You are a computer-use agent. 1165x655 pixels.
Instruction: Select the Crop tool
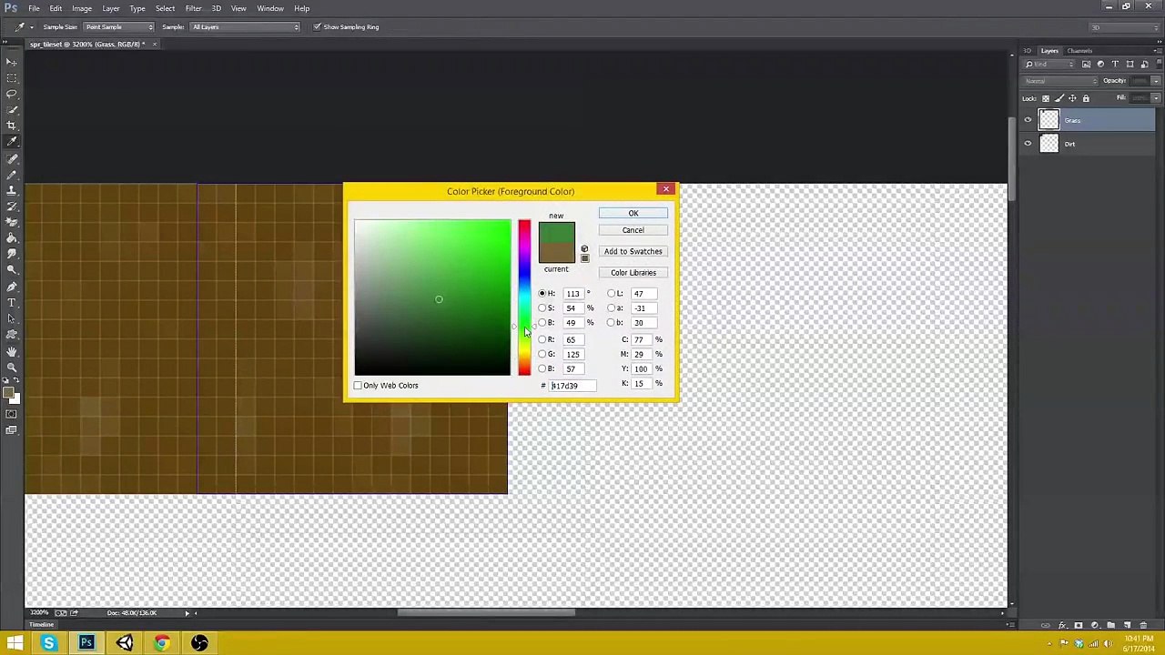12,126
